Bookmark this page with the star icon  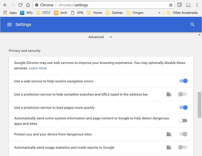click(171, 5)
